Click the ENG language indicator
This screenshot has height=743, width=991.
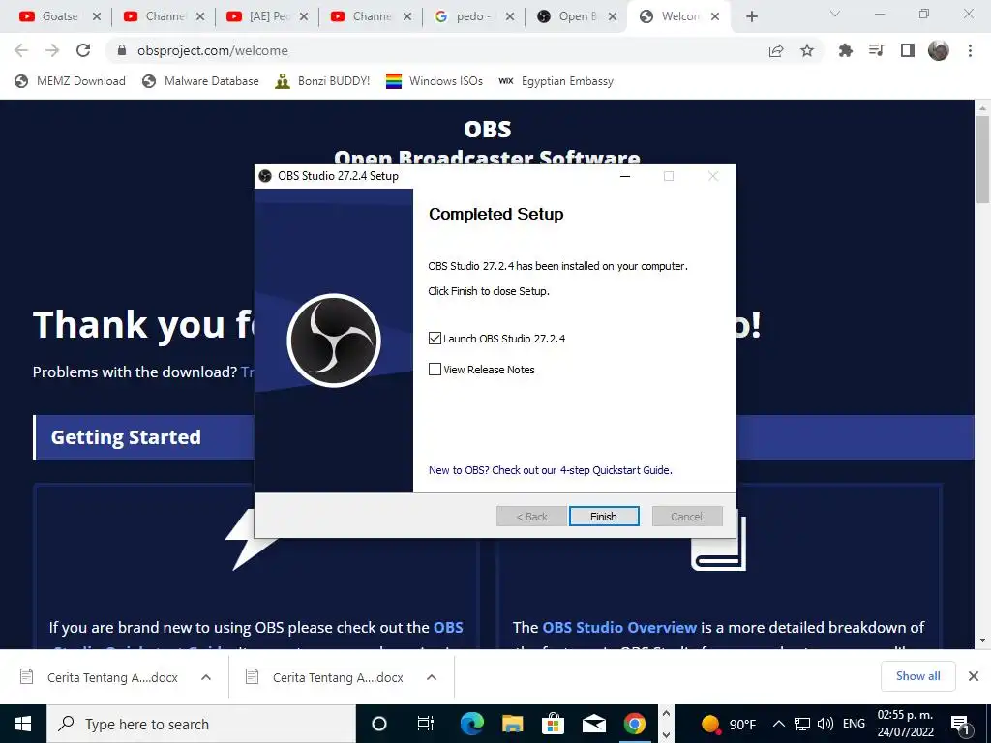(854, 724)
